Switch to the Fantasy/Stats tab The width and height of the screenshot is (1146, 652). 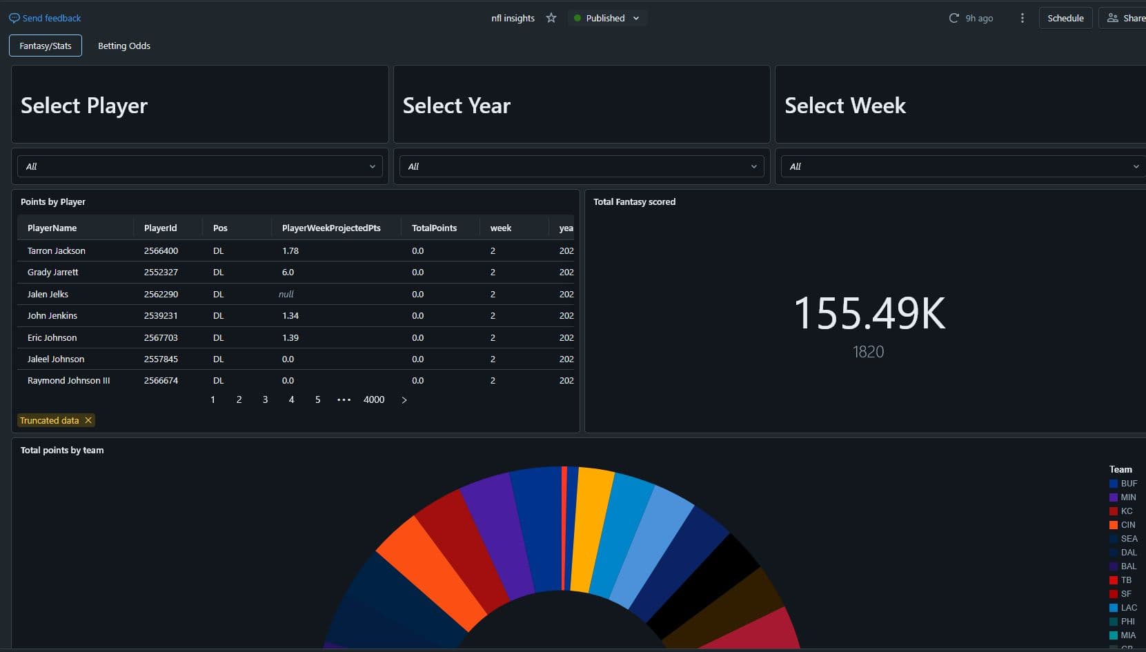click(46, 46)
